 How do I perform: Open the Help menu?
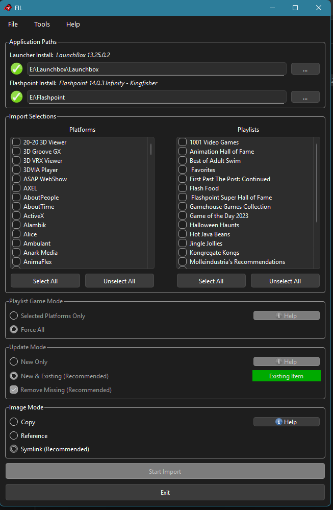click(x=73, y=25)
